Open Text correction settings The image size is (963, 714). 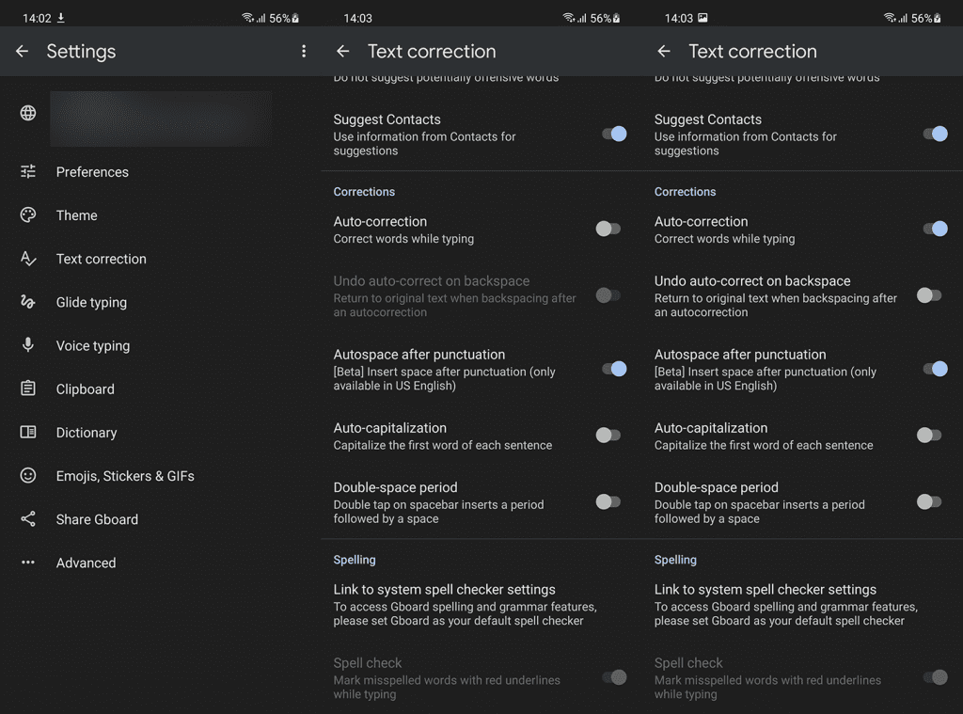pyautogui.click(x=101, y=259)
